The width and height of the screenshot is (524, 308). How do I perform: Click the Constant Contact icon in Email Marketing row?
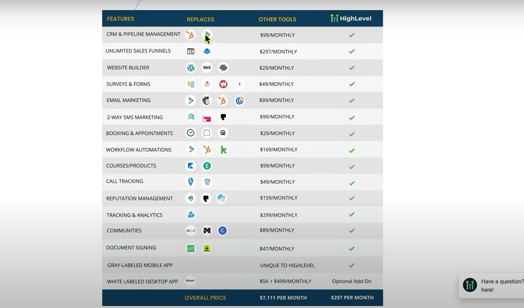click(240, 101)
